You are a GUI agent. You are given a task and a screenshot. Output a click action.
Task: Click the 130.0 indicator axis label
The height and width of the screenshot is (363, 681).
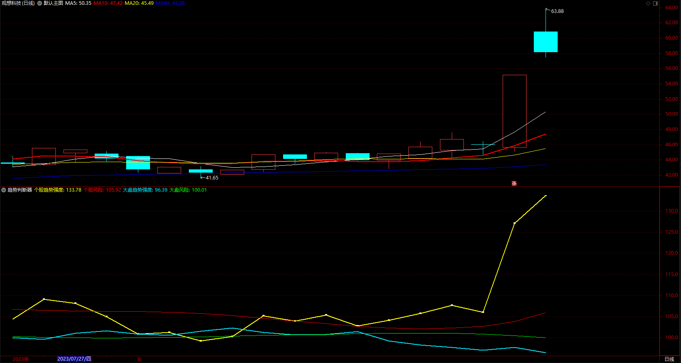click(x=671, y=211)
